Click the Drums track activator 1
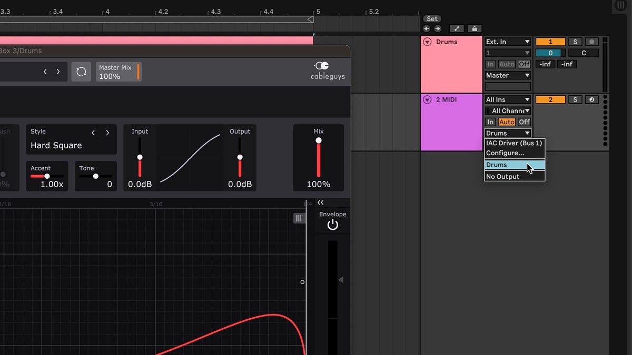Image resolution: width=632 pixels, height=355 pixels. 550,42
